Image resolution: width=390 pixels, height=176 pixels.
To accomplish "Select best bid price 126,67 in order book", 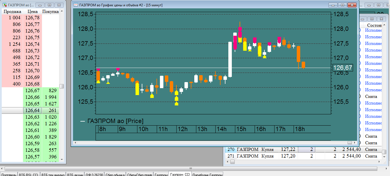I will tap(32, 90).
